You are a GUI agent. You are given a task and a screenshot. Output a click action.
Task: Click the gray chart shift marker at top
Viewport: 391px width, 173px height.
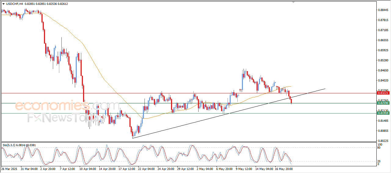294,2
